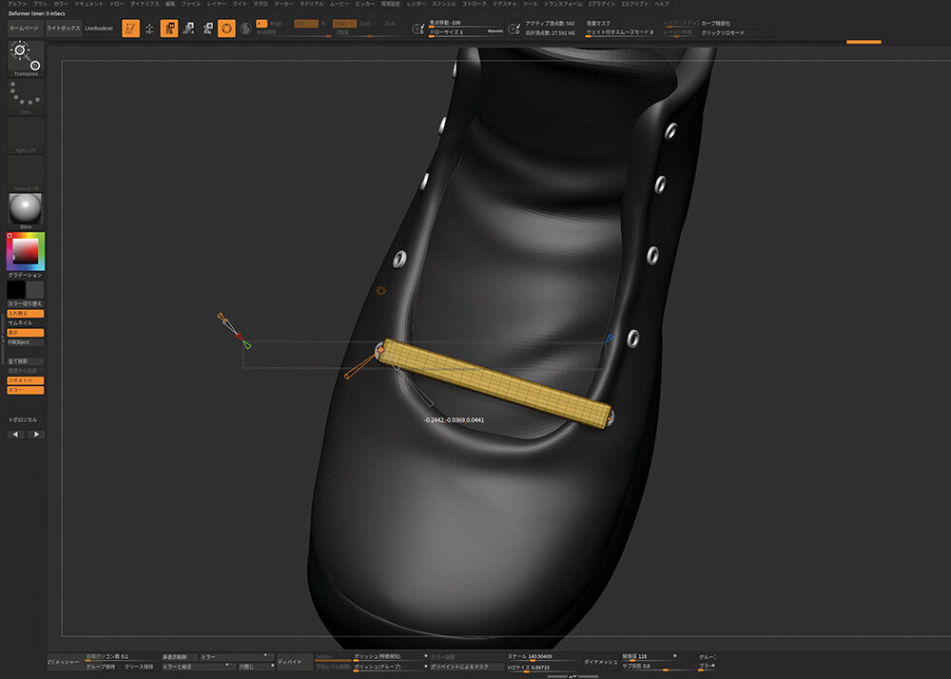Open the ツール menu
This screenshot has height=679, width=951.
530,4
